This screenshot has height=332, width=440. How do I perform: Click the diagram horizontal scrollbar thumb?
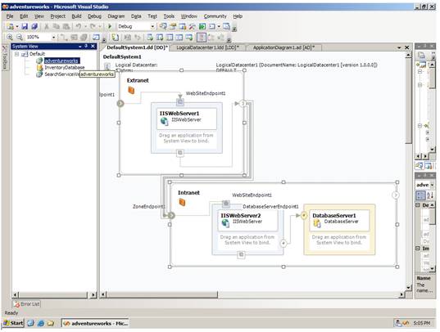coord(162,294)
